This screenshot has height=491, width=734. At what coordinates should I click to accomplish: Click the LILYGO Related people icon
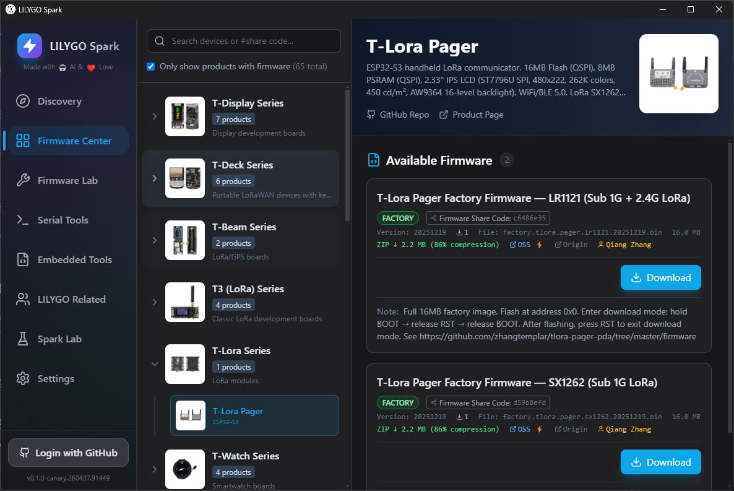coord(23,300)
